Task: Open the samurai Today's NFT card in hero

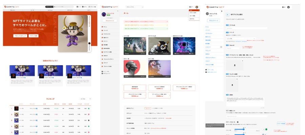Action: 75,33
